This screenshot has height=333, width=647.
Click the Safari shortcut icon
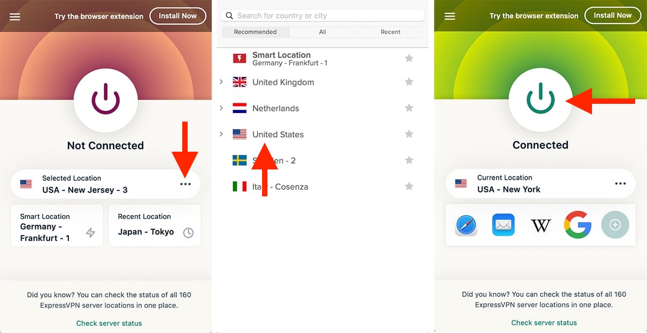coord(466,225)
